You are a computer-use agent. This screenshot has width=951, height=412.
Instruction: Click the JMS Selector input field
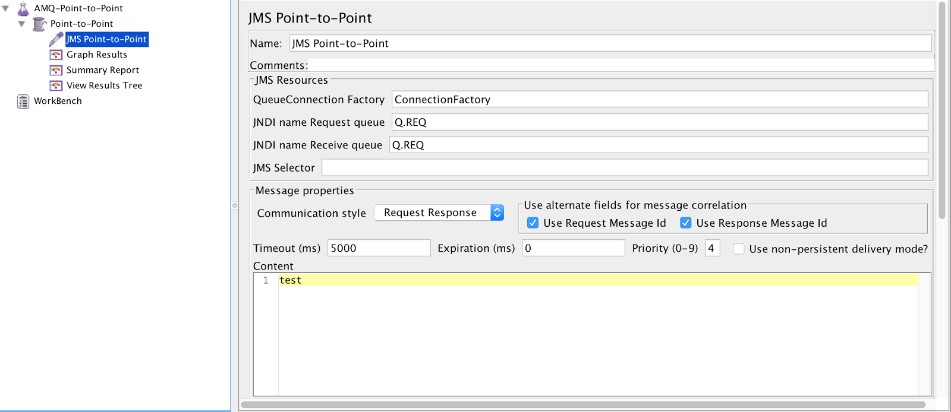[625, 168]
